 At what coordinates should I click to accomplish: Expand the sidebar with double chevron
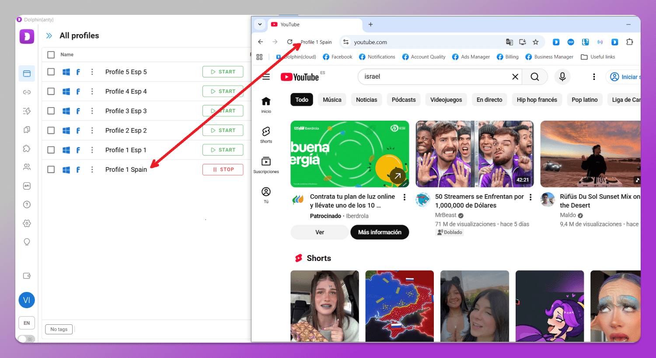[49, 36]
